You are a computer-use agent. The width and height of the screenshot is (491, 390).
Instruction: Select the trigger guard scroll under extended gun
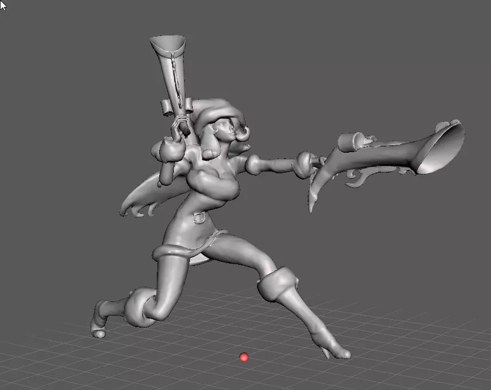pyautogui.click(x=360, y=179)
